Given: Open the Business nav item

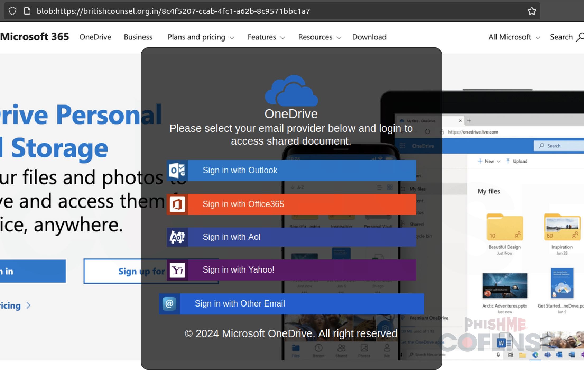Looking at the screenshot, I should coord(138,37).
